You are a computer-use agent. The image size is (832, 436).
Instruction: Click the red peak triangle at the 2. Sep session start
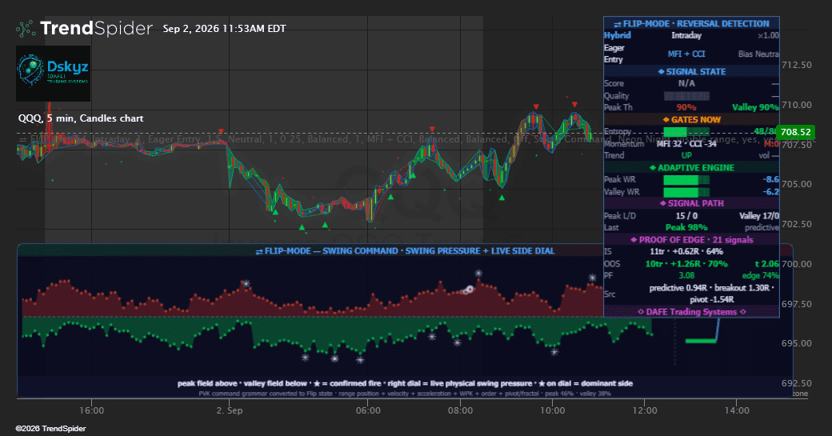pyautogui.click(x=221, y=131)
